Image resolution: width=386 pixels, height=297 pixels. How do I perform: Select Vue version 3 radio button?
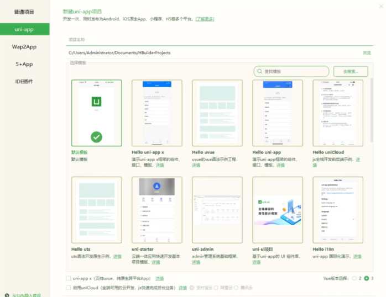(x=366, y=278)
